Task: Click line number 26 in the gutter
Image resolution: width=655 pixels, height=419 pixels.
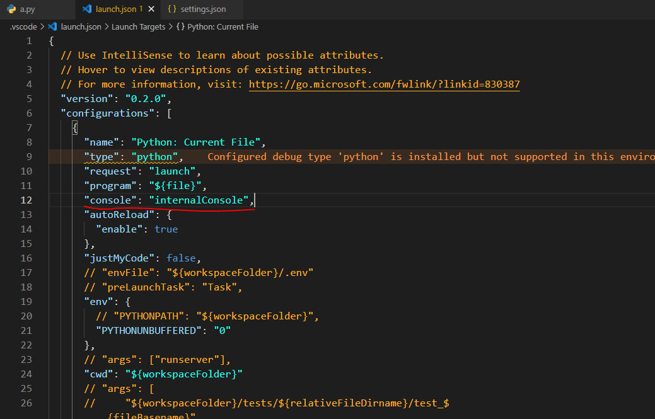Action: coord(26,403)
